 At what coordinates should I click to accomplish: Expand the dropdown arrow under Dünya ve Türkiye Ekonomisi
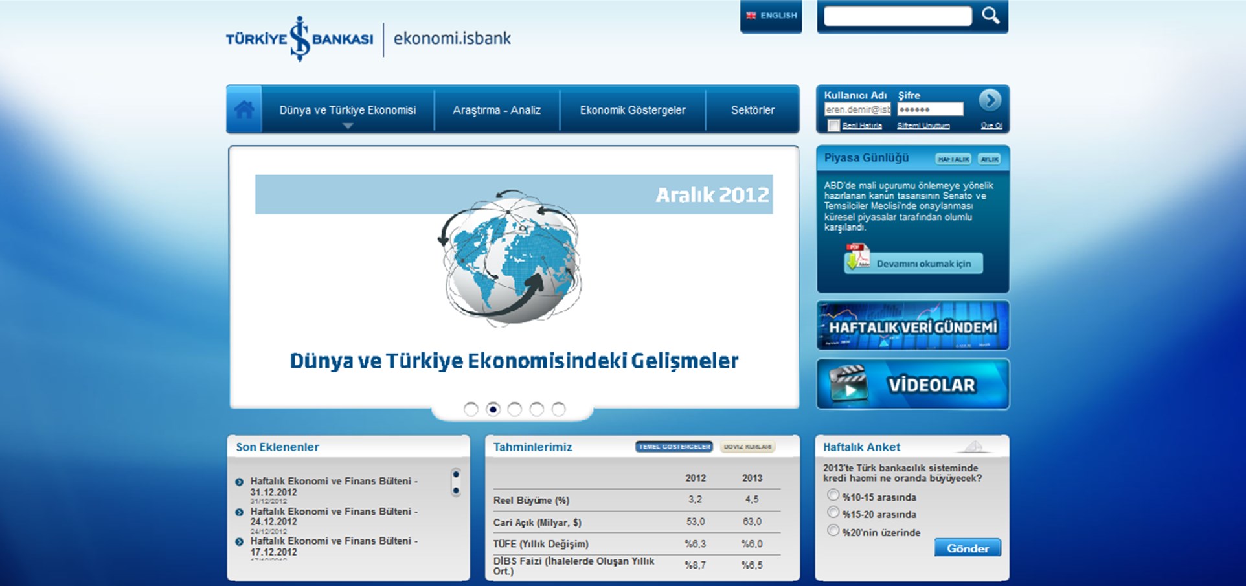[x=348, y=126]
